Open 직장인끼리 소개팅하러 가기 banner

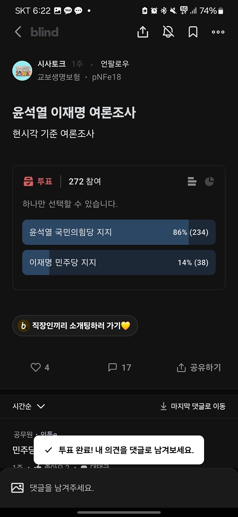pyautogui.click(x=75, y=325)
